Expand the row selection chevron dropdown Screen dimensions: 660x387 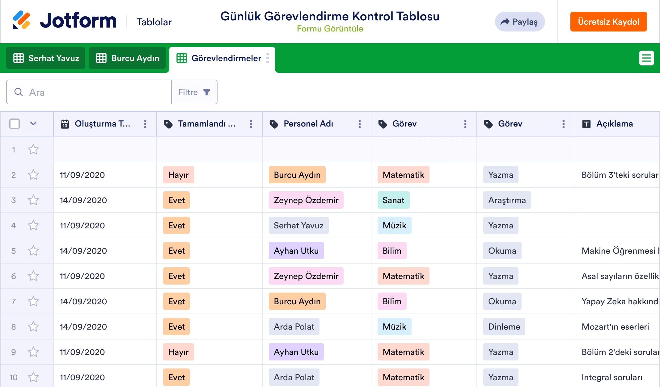pyautogui.click(x=33, y=124)
